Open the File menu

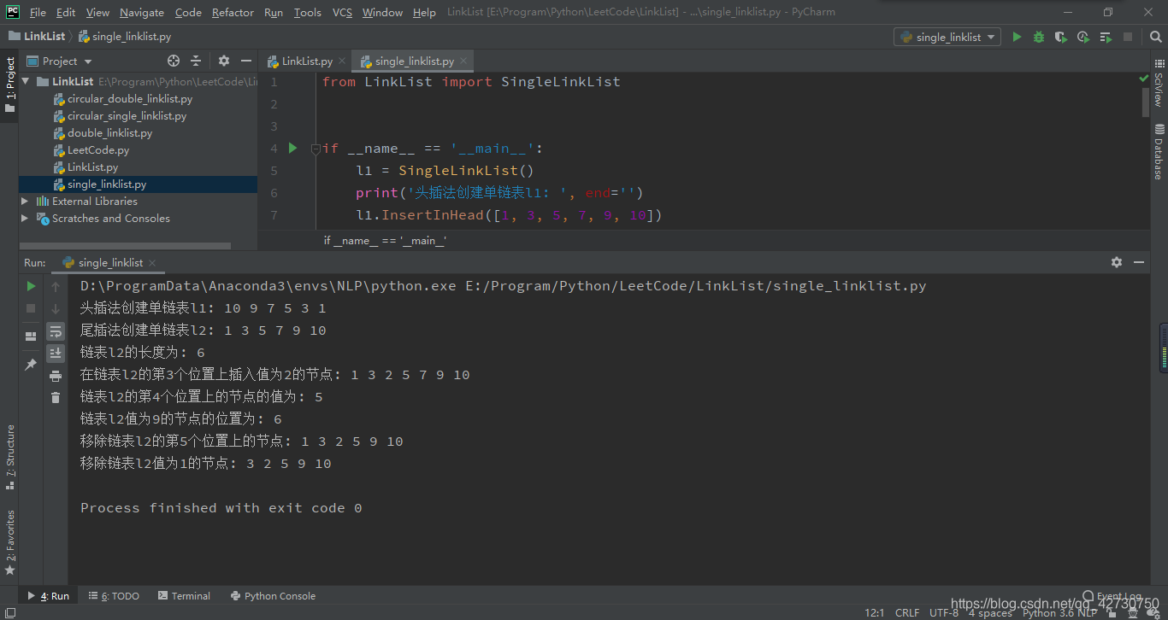click(x=38, y=12)
